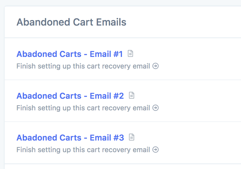Click the circled arrow icon under Email #3
The width and height of the screenshot is (241, 169).
coord(156,150)
